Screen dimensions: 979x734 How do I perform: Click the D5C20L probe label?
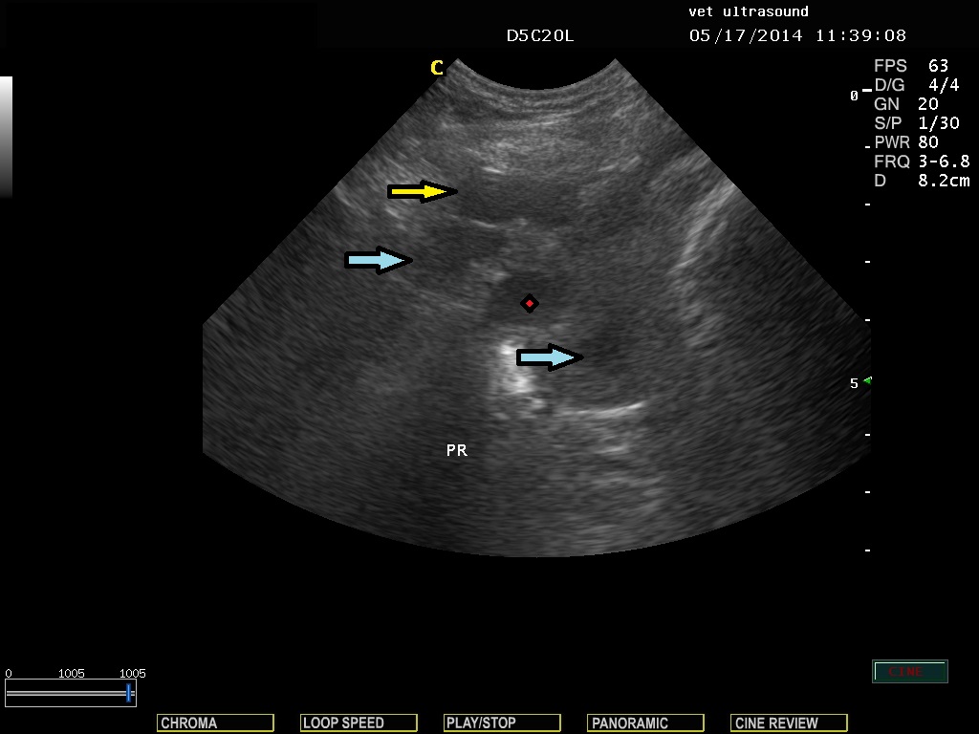(540, 36)
